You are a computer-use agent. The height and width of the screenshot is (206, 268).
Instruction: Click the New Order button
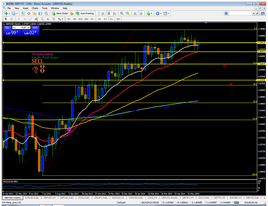click(60, 13)
